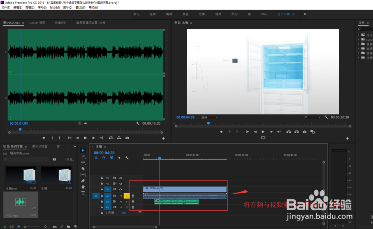Select the Pen tool
The image size is (373, 229).
tap(83, 181)
